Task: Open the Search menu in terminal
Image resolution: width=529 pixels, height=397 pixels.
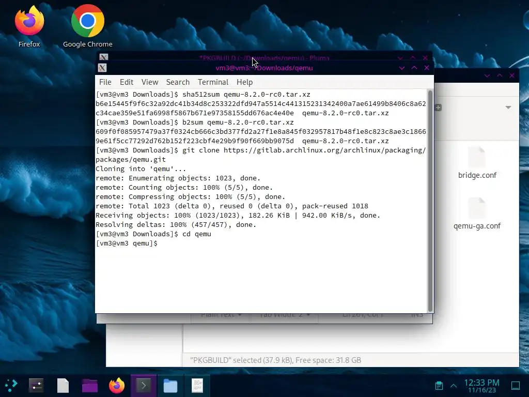Action: click(x=178, y=82)
